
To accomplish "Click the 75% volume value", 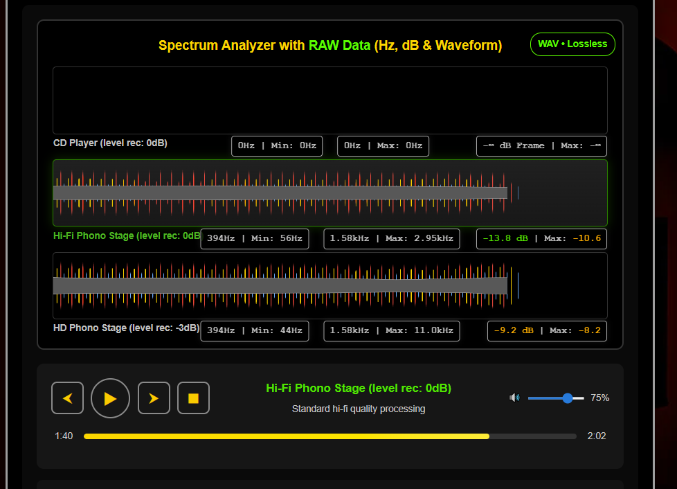I will [x=599, y=398].
